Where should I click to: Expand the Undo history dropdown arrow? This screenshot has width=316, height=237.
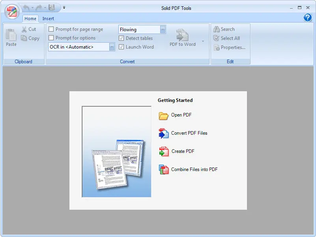(32, 8)
